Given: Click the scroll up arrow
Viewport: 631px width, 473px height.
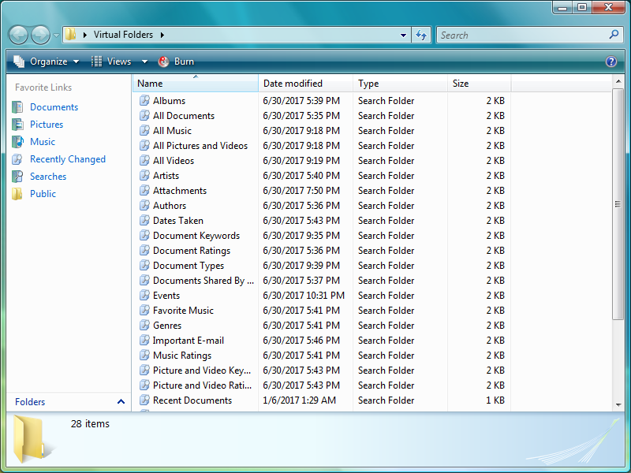Looking at the screenshot, I should click(x=618, y=82).
